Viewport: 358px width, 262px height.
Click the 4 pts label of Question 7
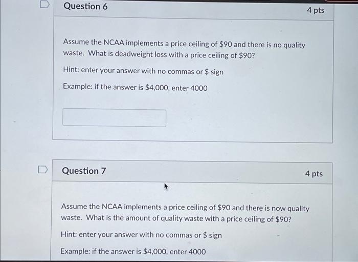click(x=314, y=174)
